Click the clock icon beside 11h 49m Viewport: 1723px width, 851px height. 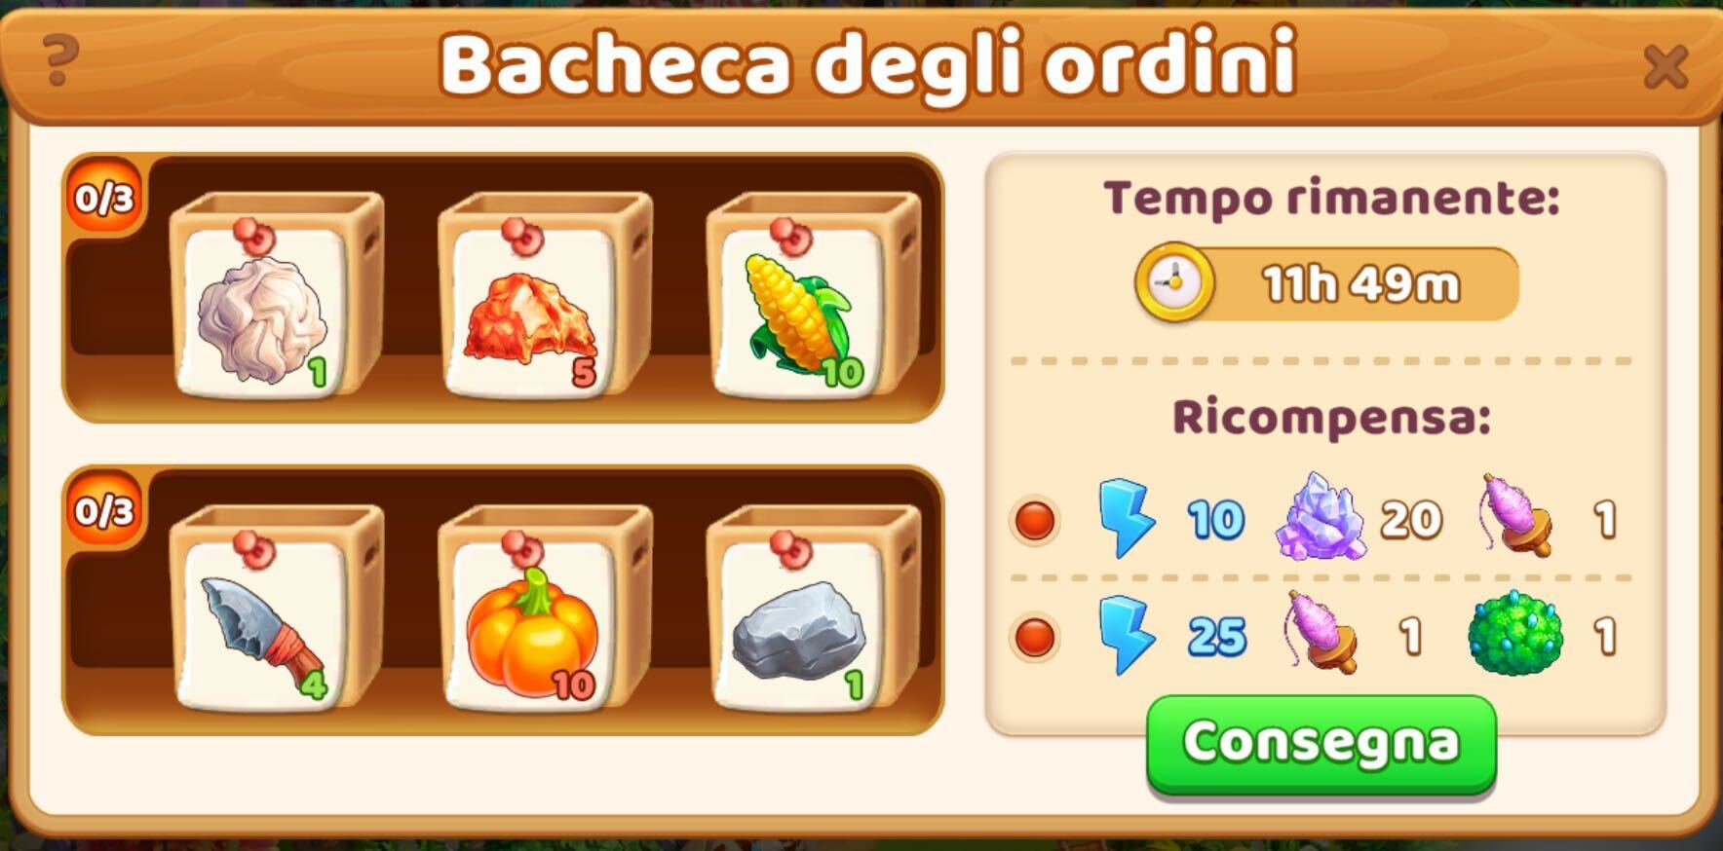click(x=1174, y=283)
